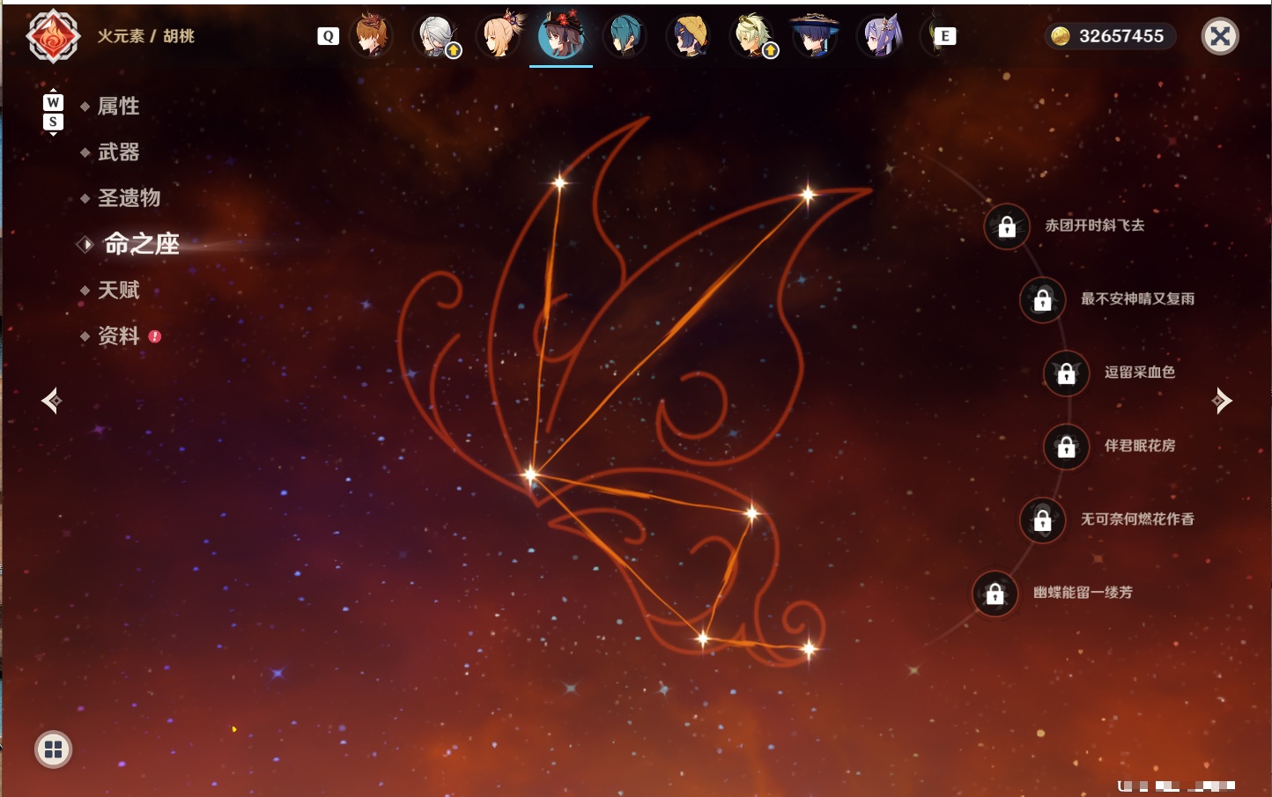
Task: Go to next character with right arrow
Action: click(1222, 401)
